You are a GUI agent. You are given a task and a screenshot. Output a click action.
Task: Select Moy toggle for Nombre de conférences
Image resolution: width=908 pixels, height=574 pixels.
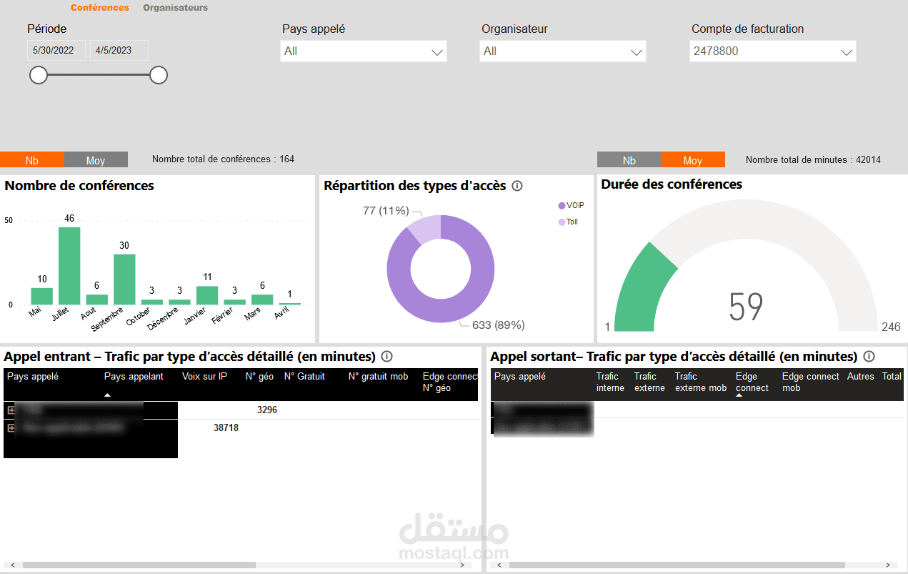pyautogui.click(x=96, y=160)
